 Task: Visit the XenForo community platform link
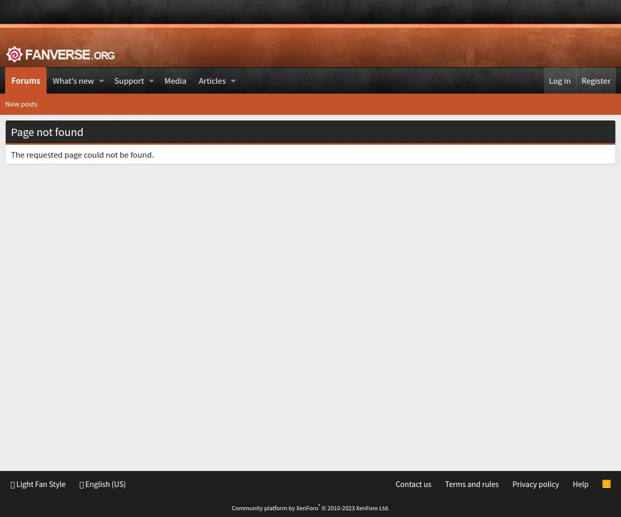pyautogui.click(x=310, y=508)
